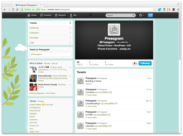View media on Furniture tweet
This screenshot has width=183, height=136.
pos(91,95)
